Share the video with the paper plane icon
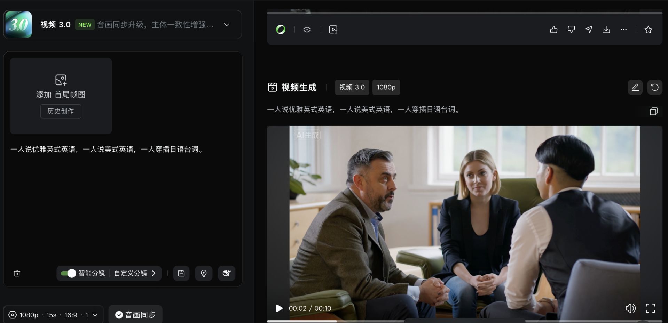This screenshot has width=668, height=323. pyautogui.click(x=589, y=30)
